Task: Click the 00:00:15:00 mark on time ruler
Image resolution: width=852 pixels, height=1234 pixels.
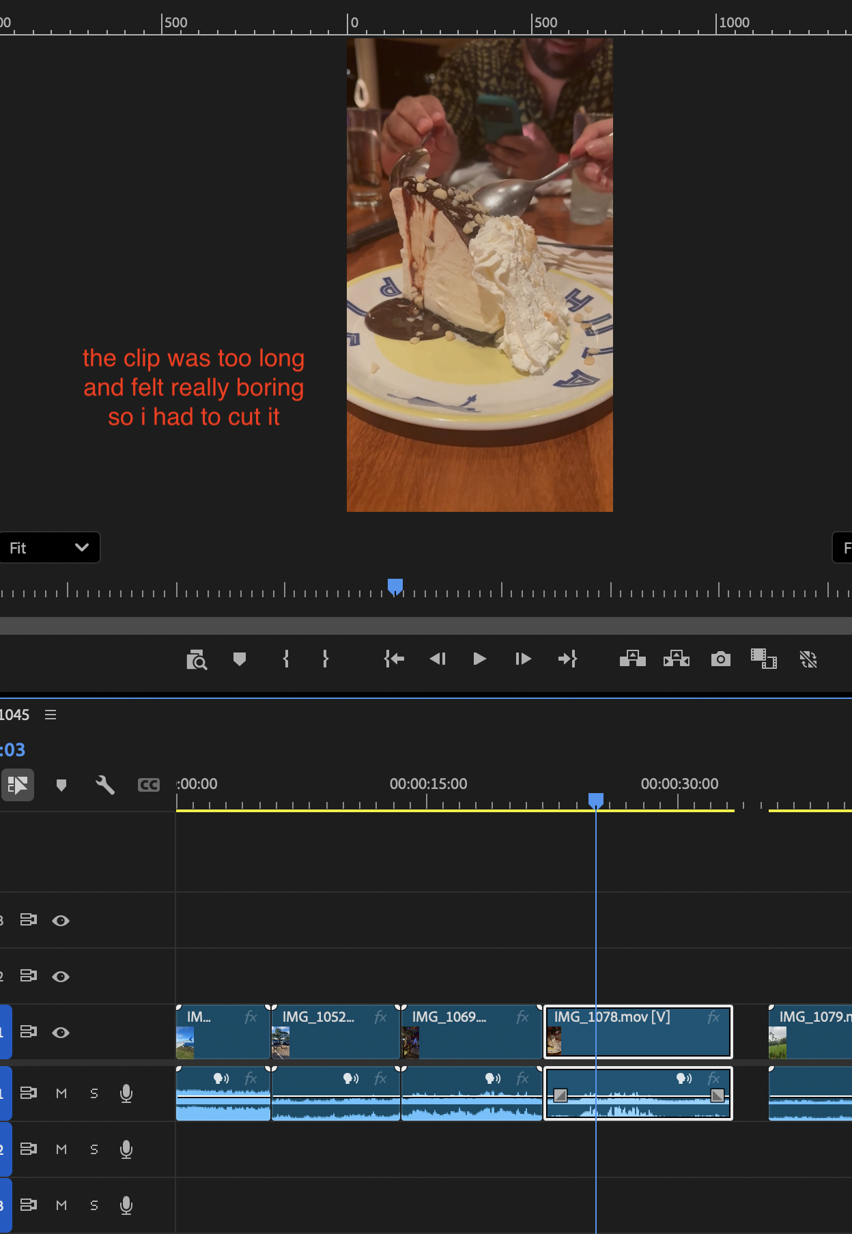Action: (428, 784)
